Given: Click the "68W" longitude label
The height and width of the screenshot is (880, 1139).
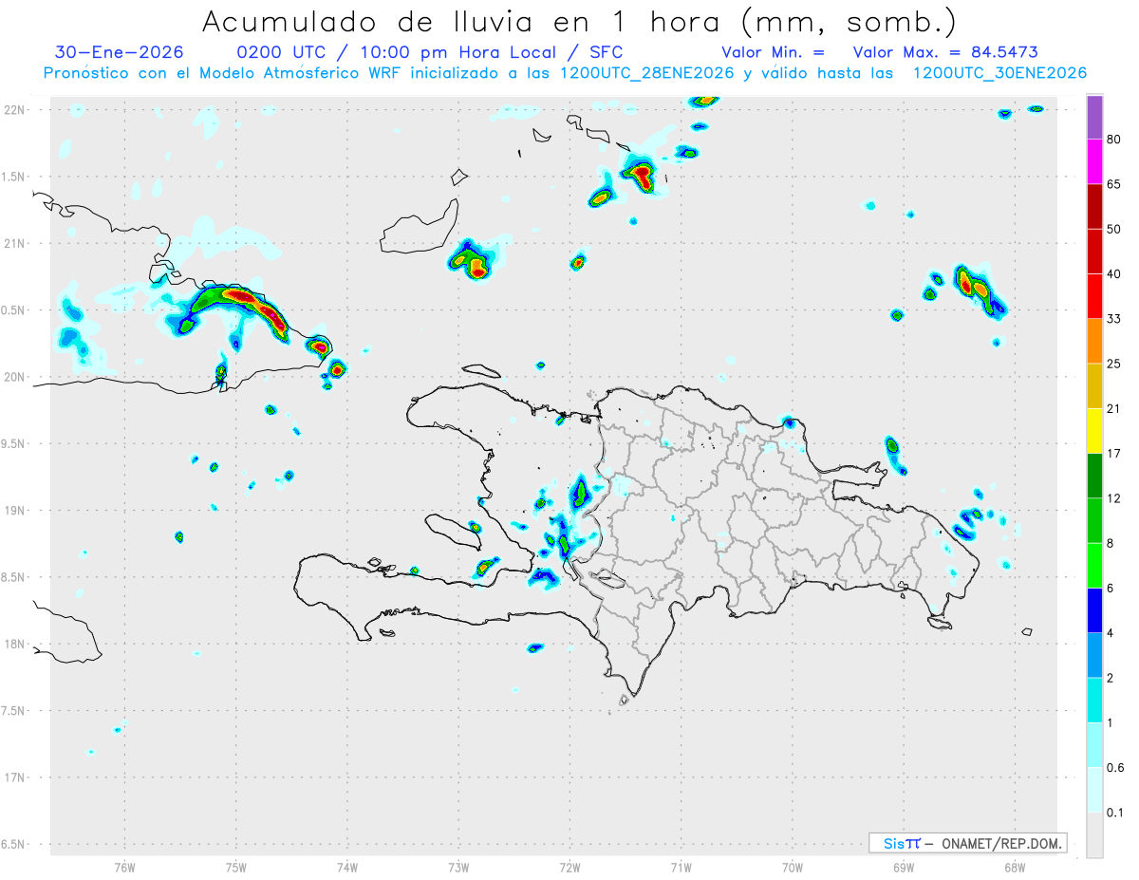Looking at the screenshot, I should click(1014, 866).
